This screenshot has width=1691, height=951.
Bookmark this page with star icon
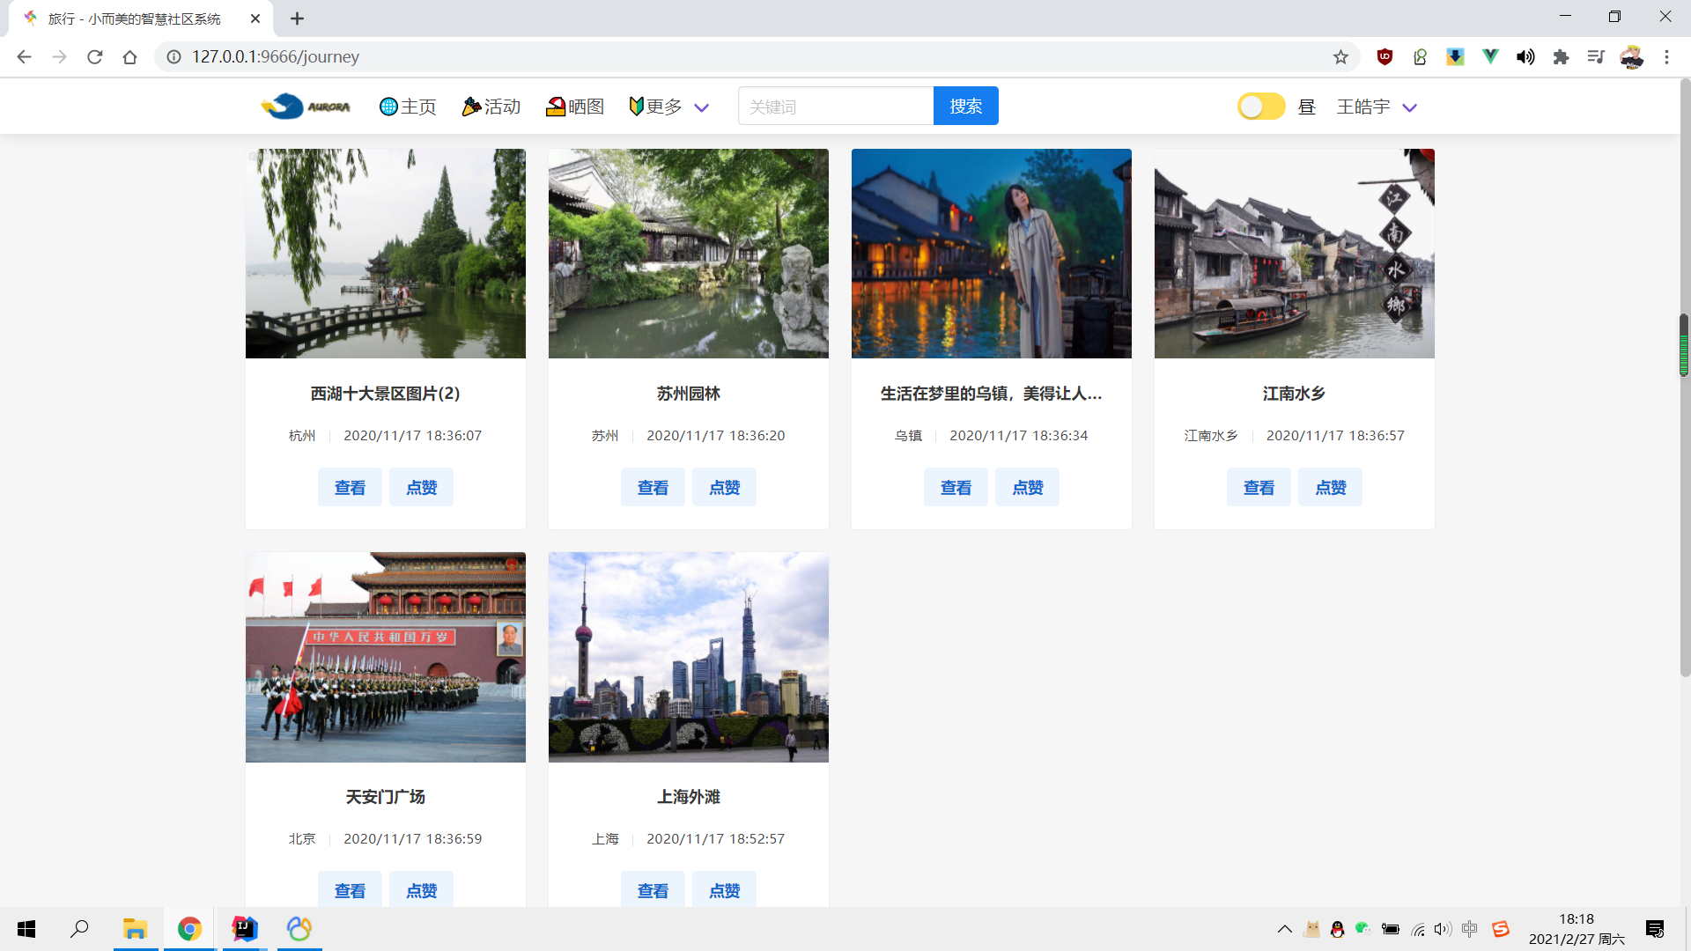(1340, 57)
